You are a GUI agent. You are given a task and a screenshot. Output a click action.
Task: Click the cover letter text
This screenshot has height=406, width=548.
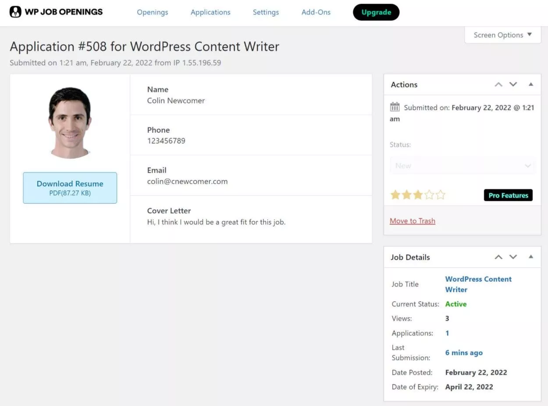(x=216, y=222)
